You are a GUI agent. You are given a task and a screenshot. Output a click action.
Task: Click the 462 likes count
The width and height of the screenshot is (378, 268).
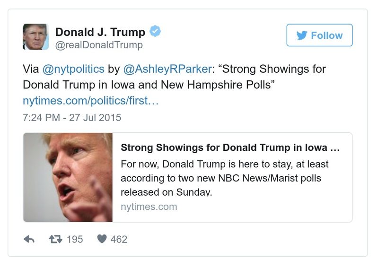[x=119, y=240]
